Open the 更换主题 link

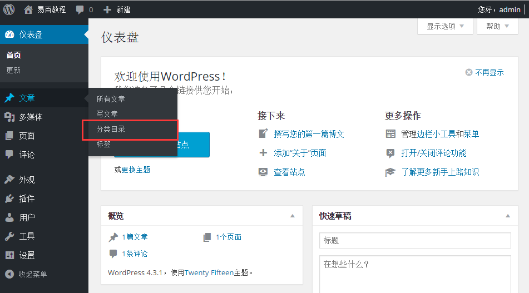[136, 170]
